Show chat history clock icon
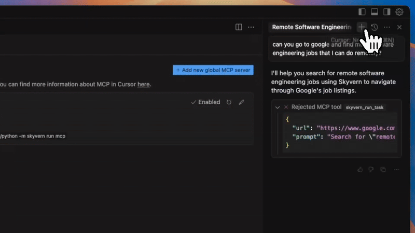This screenshot has height=233, width=415. point(374,27)
